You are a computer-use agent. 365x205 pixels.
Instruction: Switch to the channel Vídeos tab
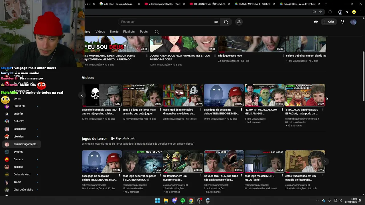click(x=100, y=32)
